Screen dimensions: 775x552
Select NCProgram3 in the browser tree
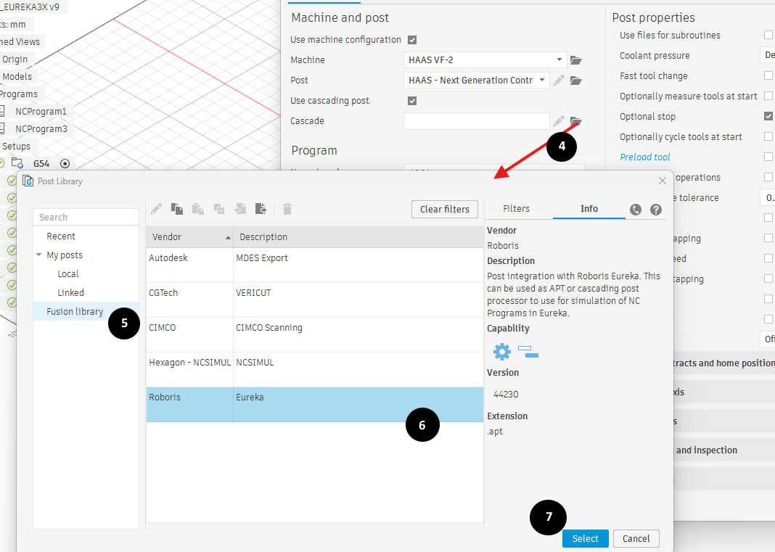(x=41, y=128)
